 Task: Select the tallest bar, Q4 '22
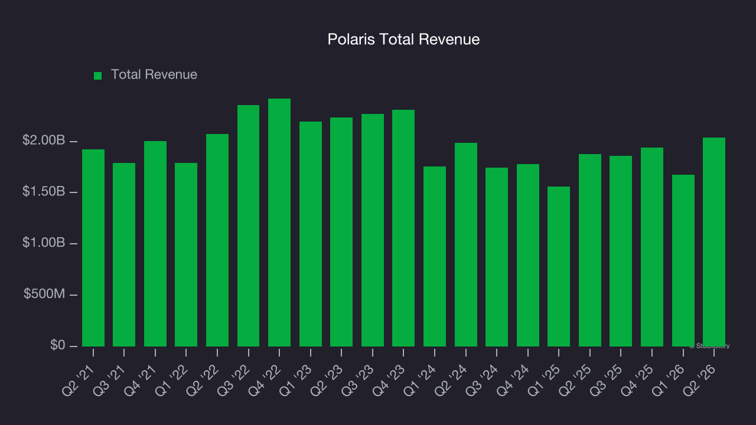[x=279, y=223]
